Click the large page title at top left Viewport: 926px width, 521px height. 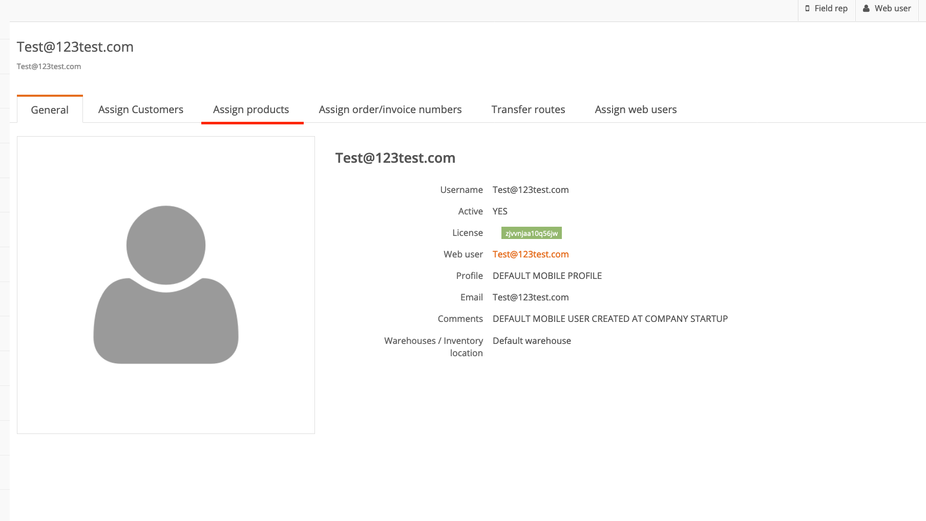75,47
